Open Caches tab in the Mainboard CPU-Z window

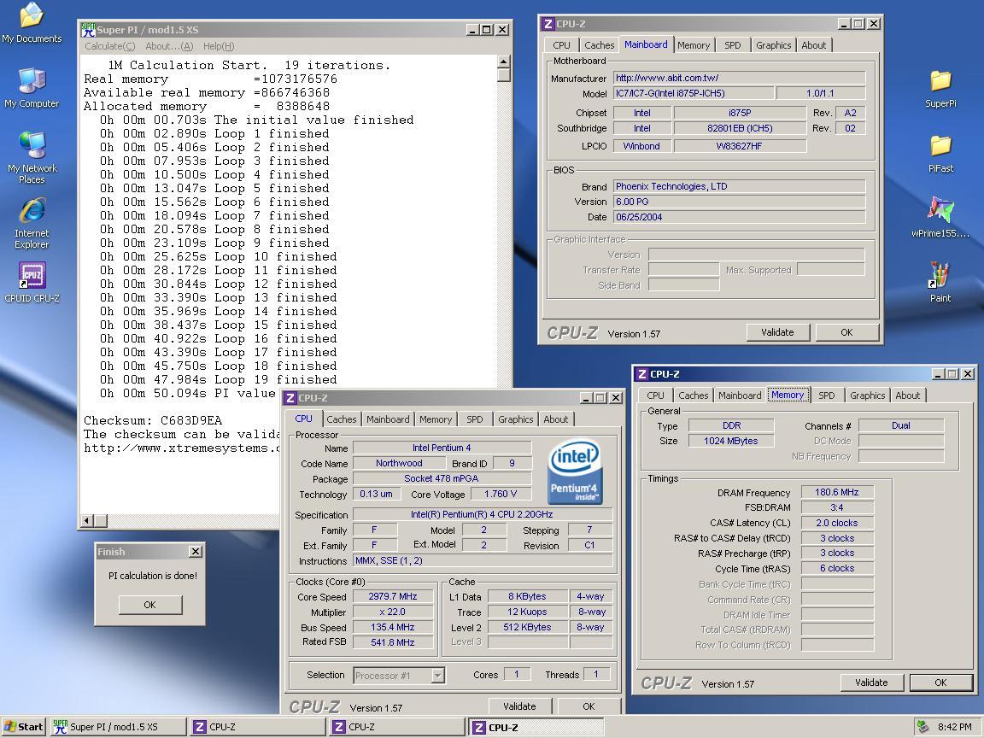[600, 45]
